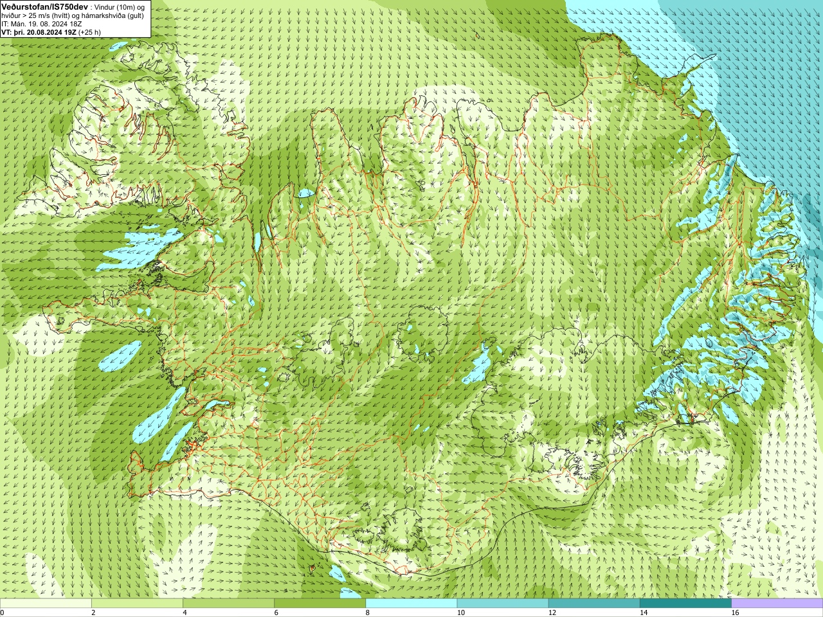Click the 10–12 turquoise color bar segment

click(x=503, y=604)
